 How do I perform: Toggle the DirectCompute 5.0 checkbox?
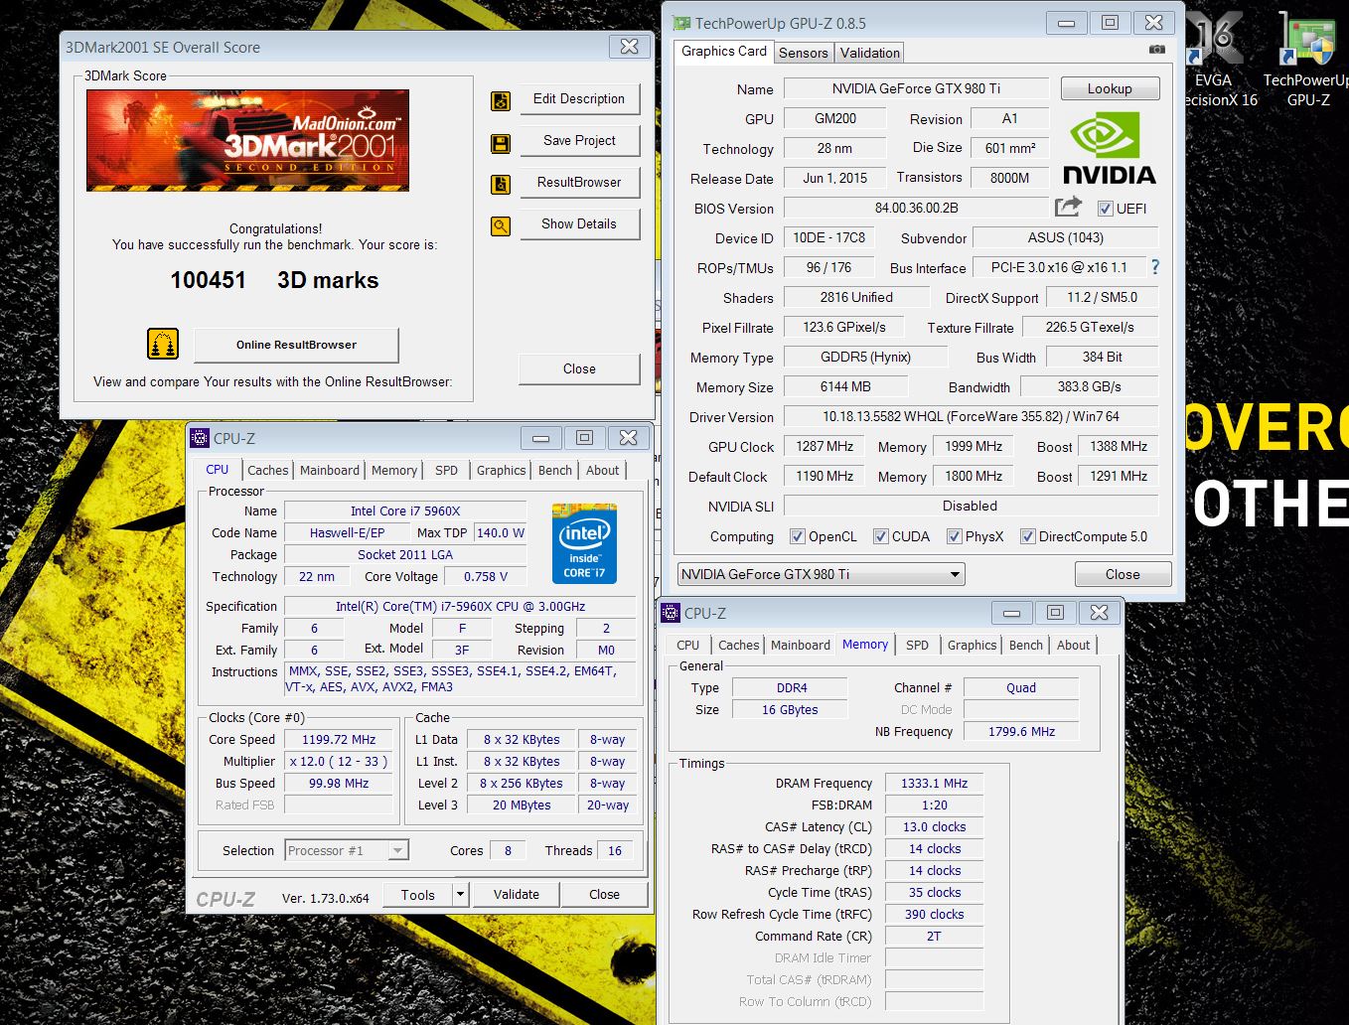pyautogui.click(x=1028, y=536)
